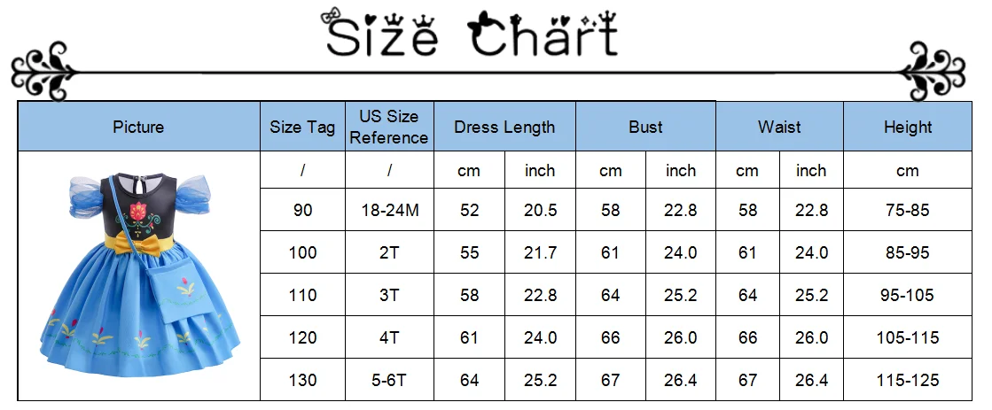Select the Size Tag column header
The height and width of the screenshot is (410, 992).
tap(302, 127)
